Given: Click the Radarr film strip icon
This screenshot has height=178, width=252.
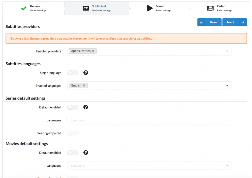Looking at the screenshot, I should pyautogui.click(x=210, y=8).
